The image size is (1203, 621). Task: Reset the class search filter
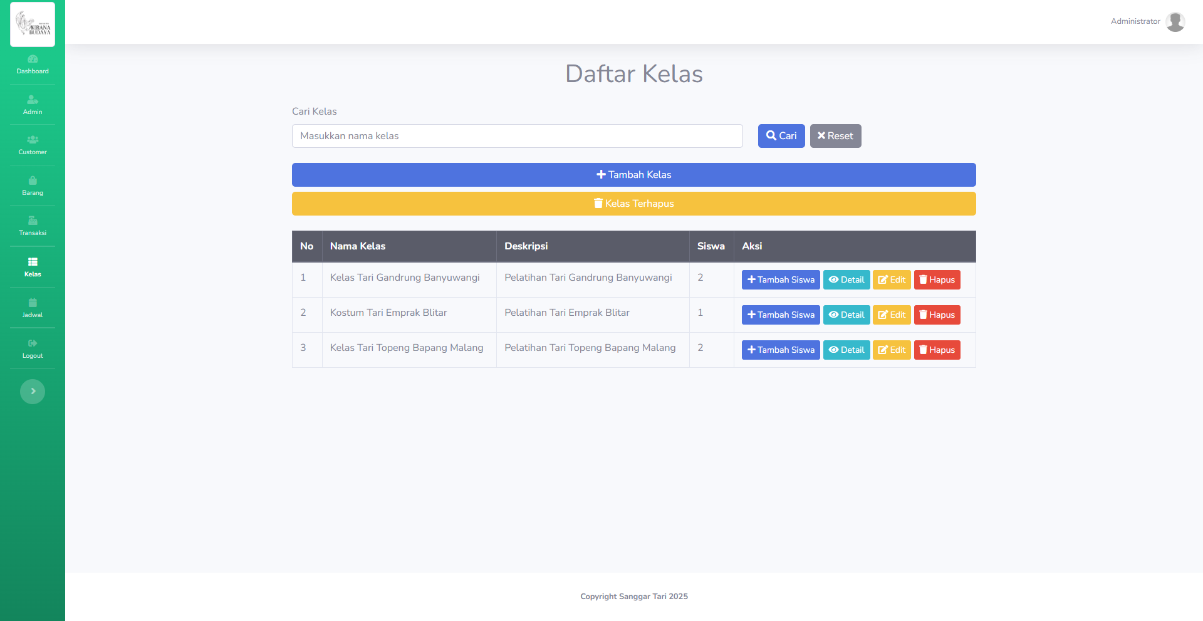tap(835, 136)
